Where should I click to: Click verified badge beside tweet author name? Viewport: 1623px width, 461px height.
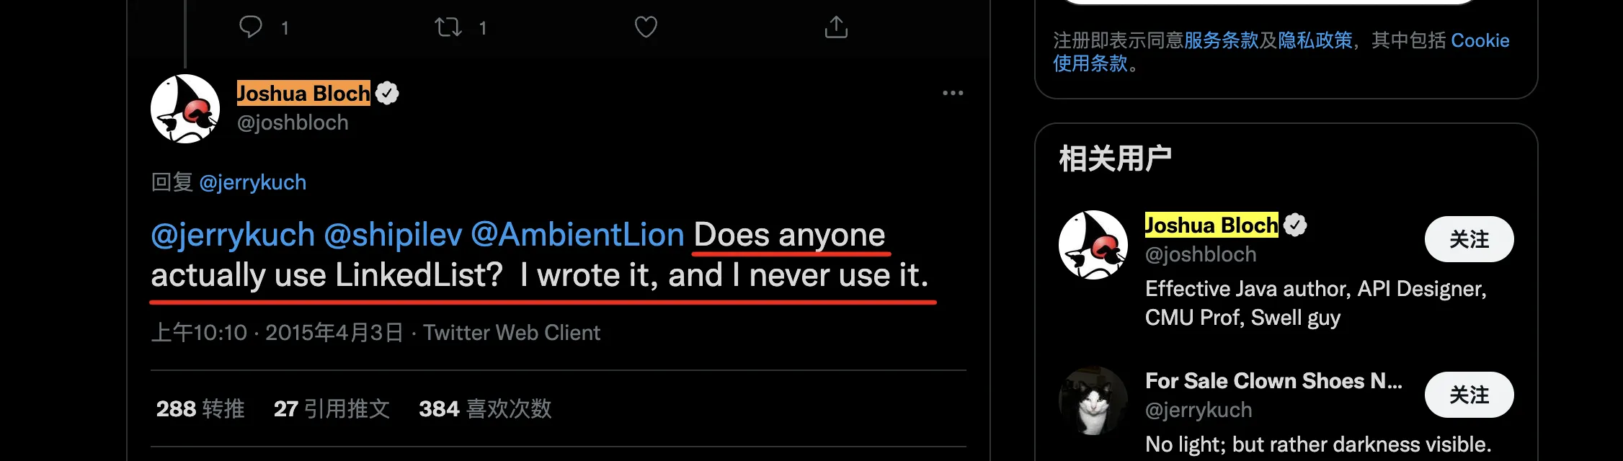pyautogui.click(x=388, y=94)
